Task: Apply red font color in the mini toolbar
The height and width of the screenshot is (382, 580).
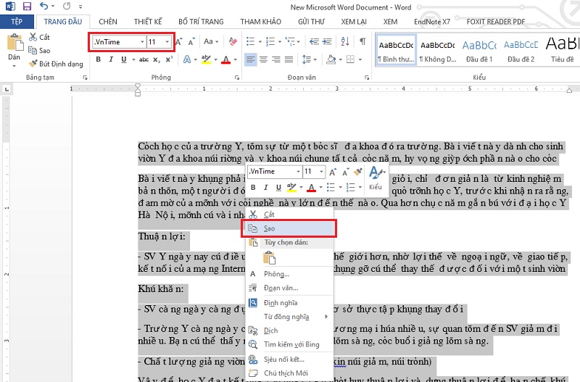Action: coord(312,188)
